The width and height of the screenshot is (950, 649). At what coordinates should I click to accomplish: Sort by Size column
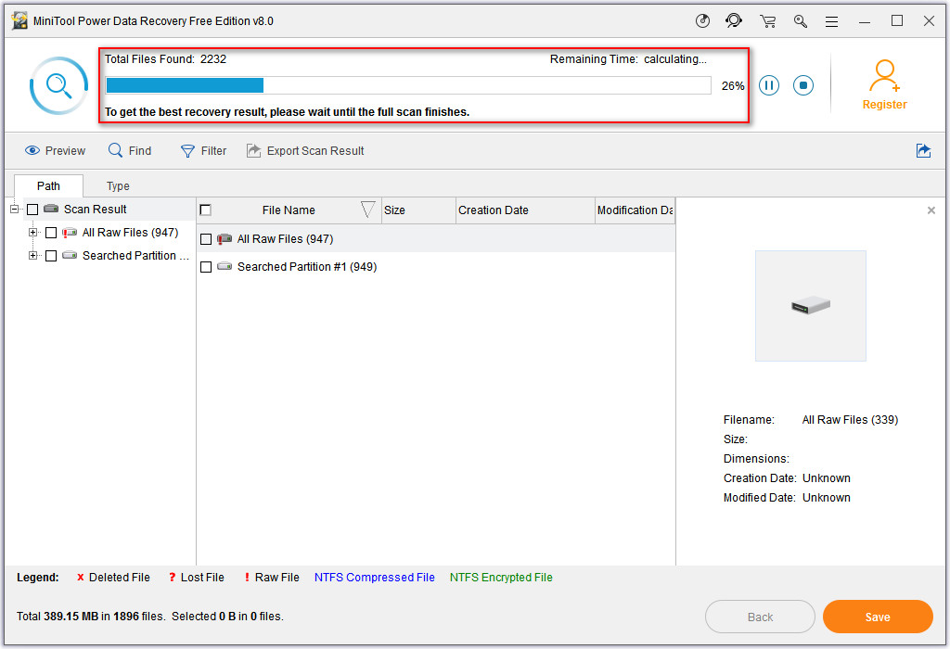tap(418, 210)
